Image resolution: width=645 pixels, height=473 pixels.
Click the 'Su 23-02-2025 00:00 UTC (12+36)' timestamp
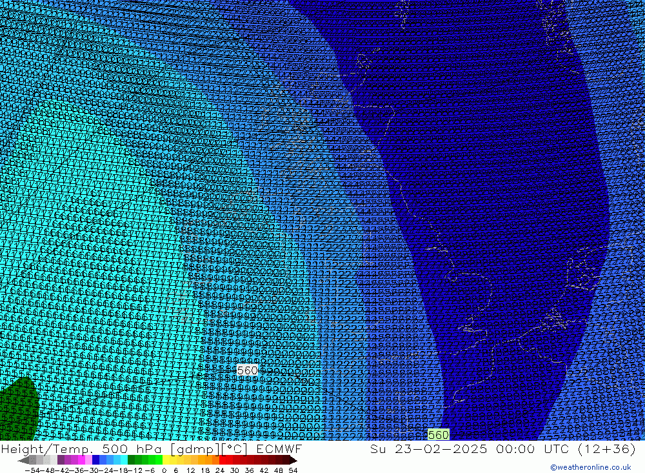[x=502, y=448]
